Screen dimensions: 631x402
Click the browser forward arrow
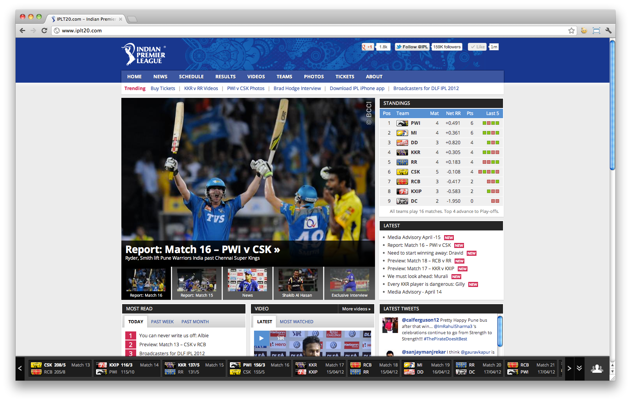pyautogui.click(x=33, y=30)
